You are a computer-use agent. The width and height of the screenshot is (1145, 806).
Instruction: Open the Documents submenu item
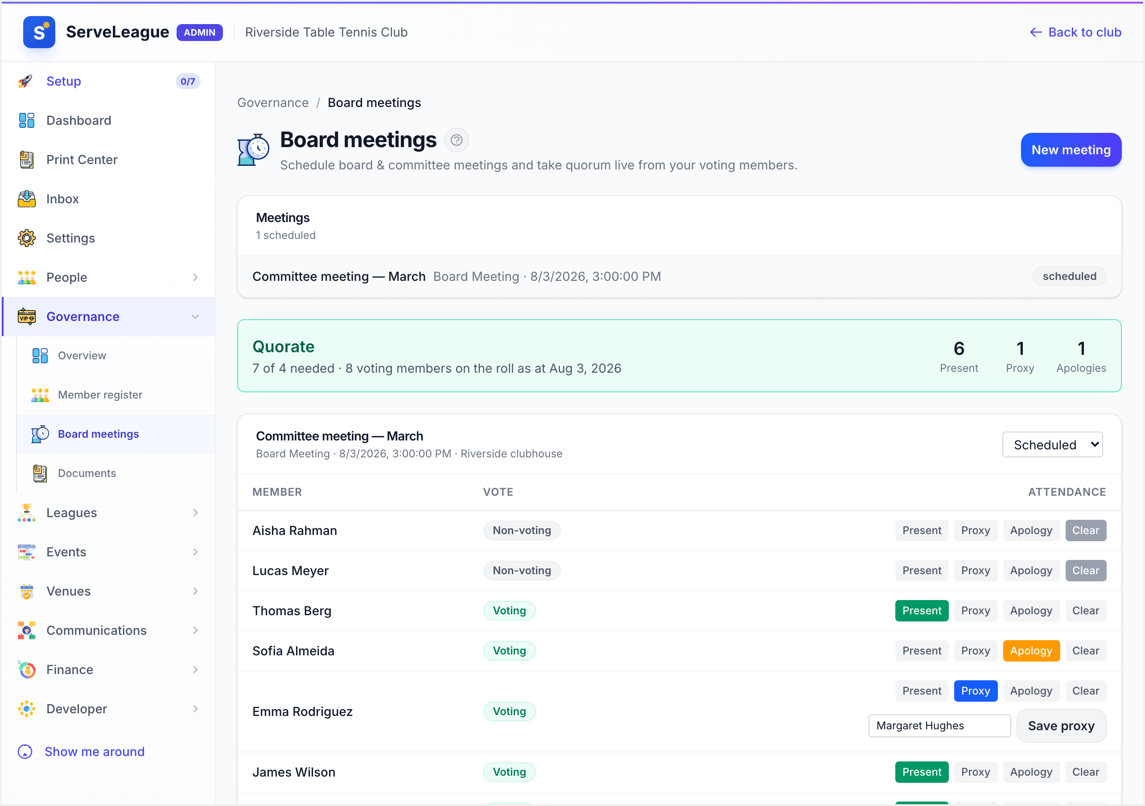[x=115, y=473]
